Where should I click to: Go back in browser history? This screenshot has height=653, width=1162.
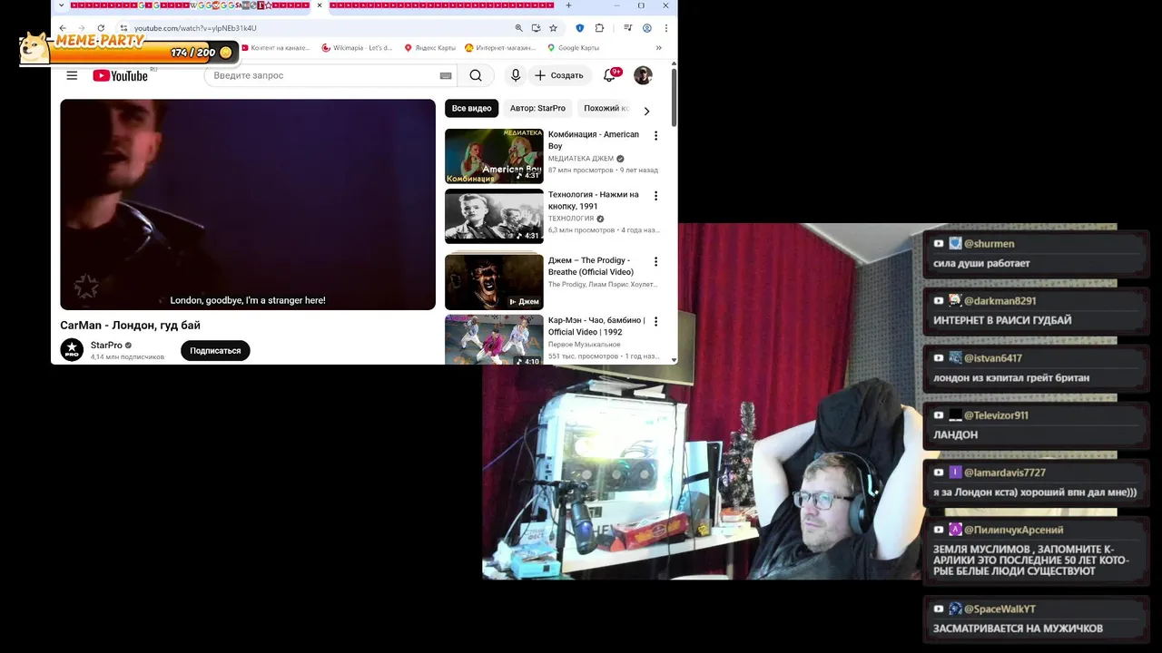pyautogui.click(x=63, y=28)
